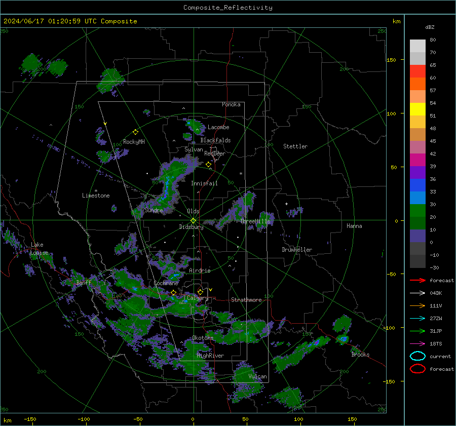The image size is (456, 426).
Task: Click the Olds city label
Action: coord(193,211)
